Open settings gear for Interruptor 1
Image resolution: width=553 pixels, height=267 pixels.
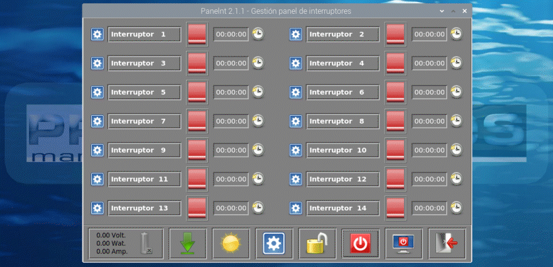pos(97,34)
